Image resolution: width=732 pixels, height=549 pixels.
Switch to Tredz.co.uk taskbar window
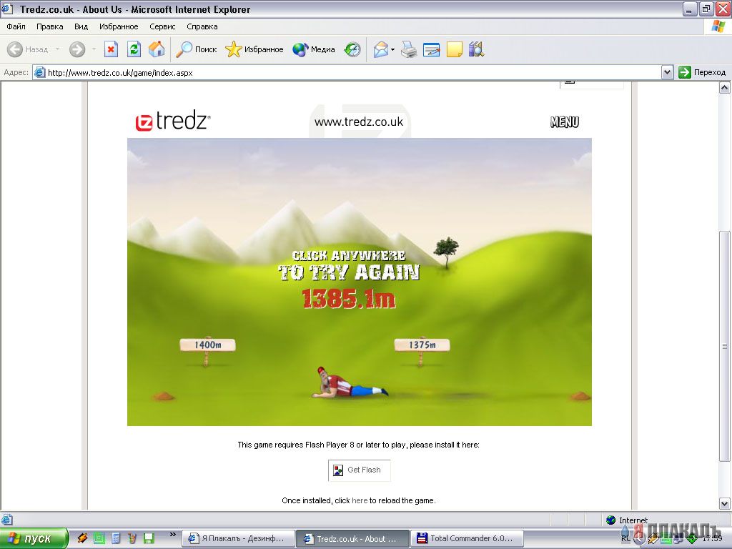[353, 538]
